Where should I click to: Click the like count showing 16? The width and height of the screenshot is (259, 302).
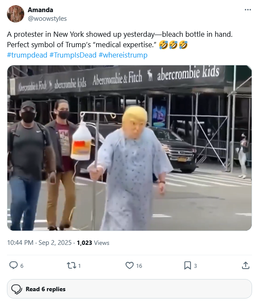[139, 266]
